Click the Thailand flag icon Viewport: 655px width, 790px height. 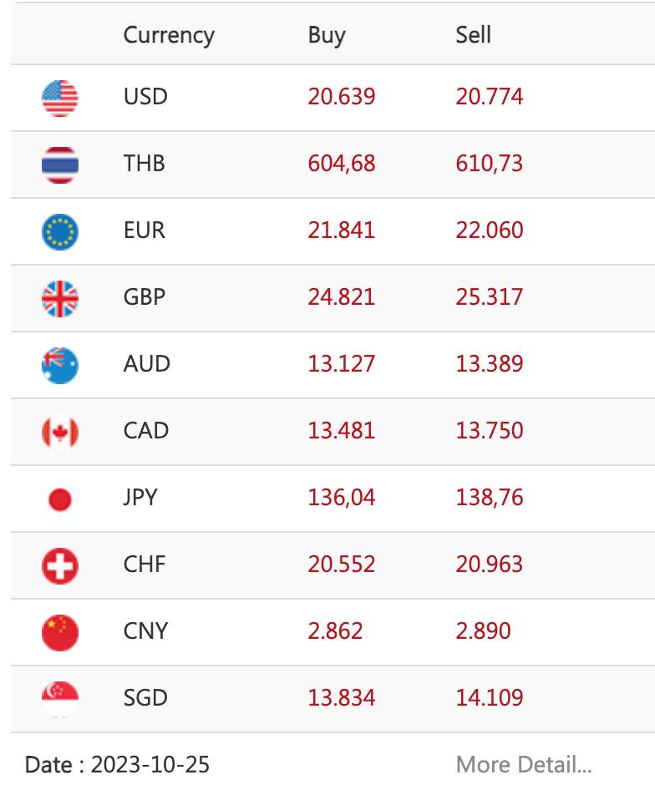click(x=60, y=165)
